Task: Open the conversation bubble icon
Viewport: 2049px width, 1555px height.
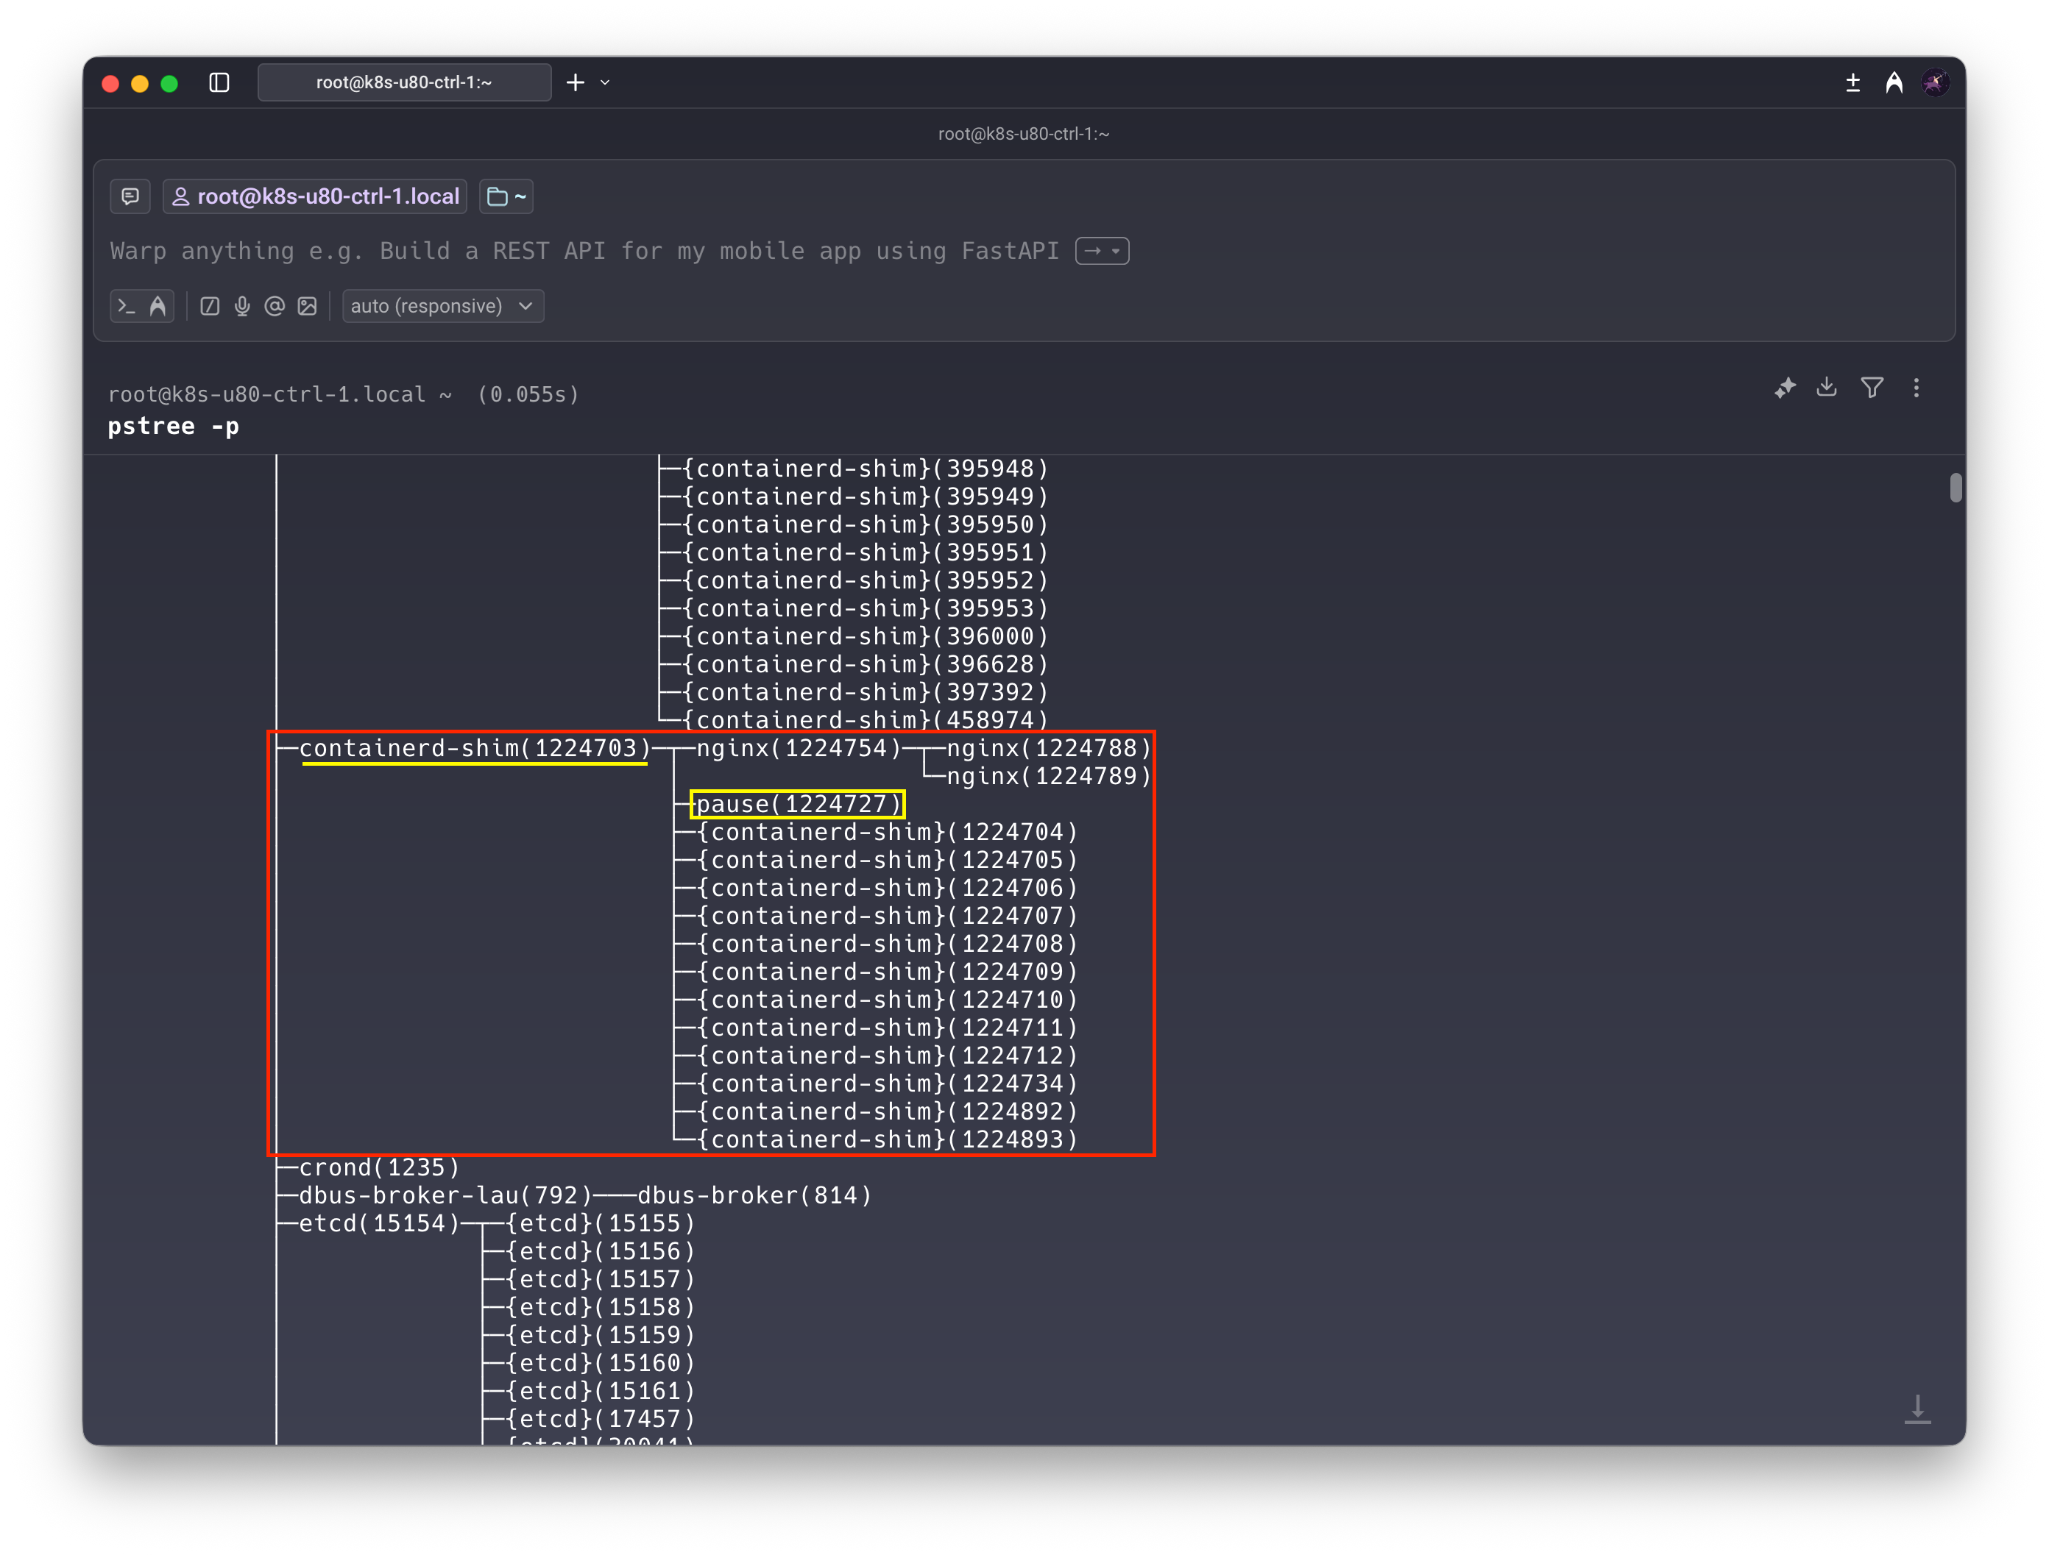Action: pos(130,196)
